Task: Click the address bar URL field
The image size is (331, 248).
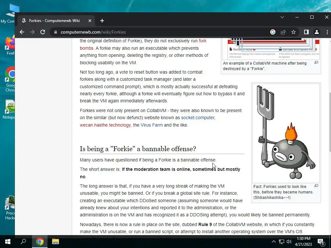Action: pyautogui.click(x=160, y=32)
